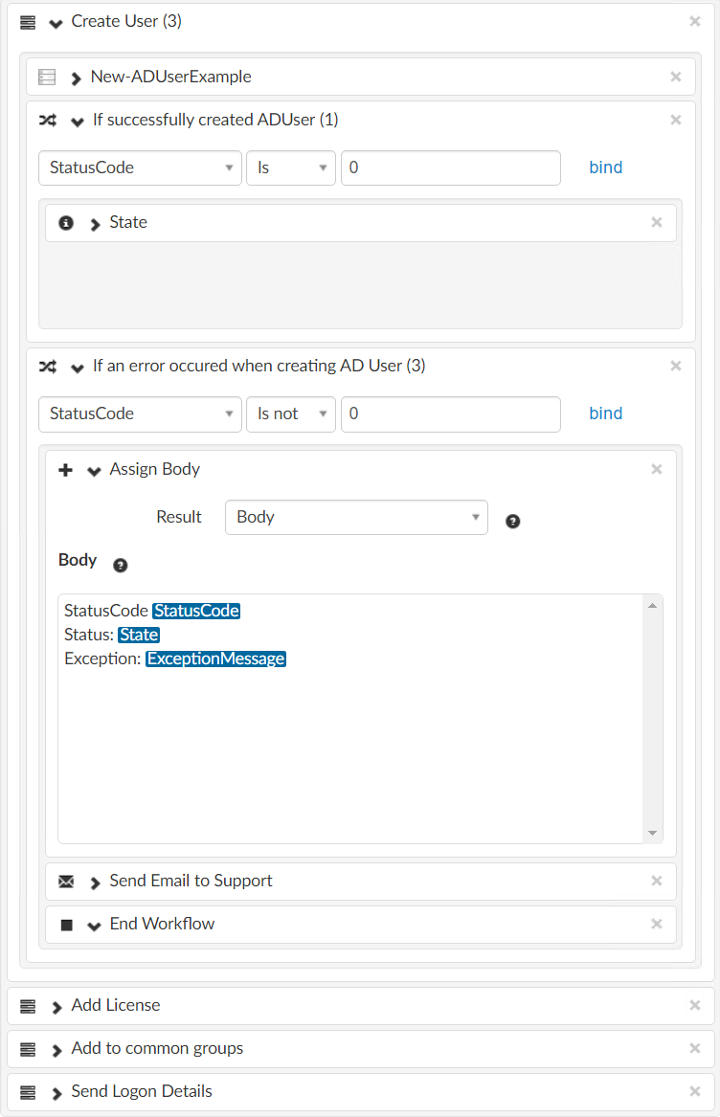Viewport: 720px width, 1117px height.
Task: Expand the Add to common groups section
Action: click(56, 1049)
